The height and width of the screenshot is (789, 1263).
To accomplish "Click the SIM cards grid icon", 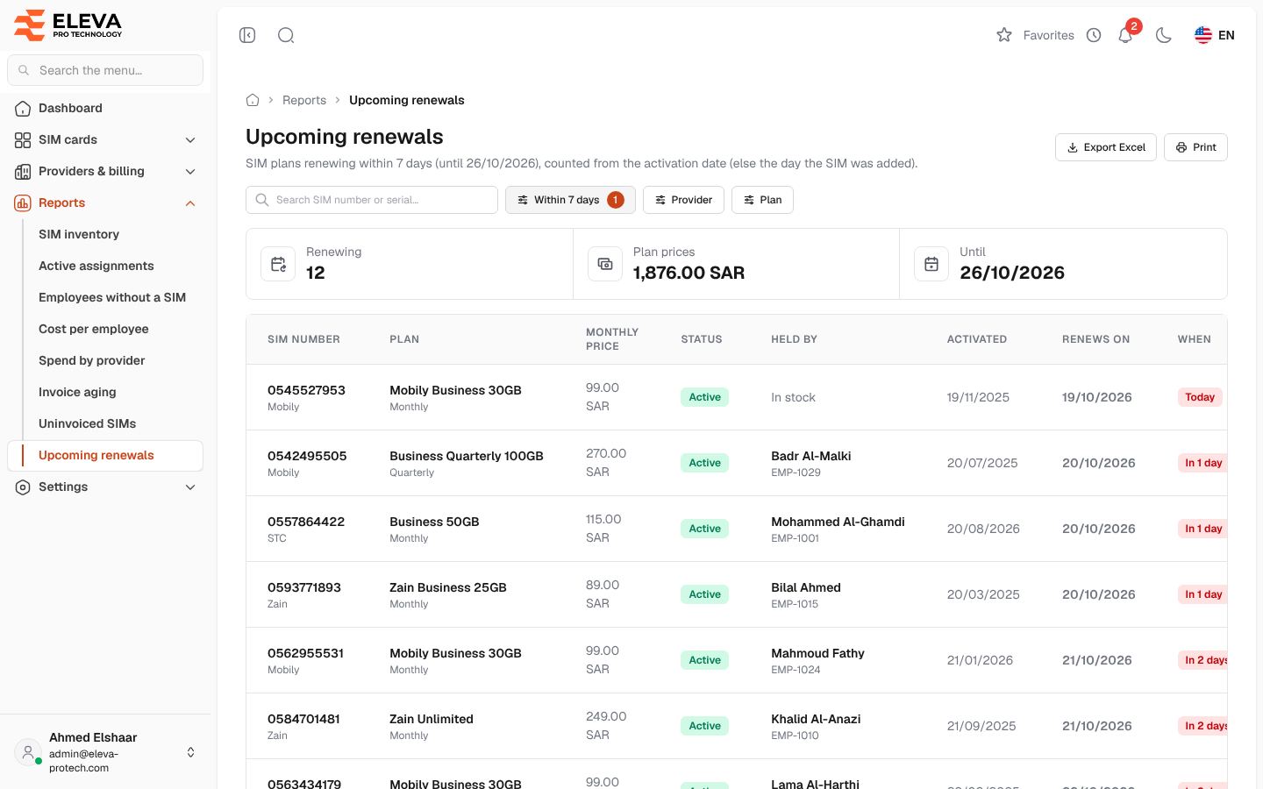I will pyautogui.click(x=23, y=139).
